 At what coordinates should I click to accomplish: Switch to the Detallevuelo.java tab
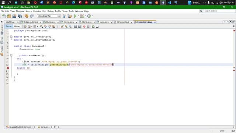click(31, 22)
